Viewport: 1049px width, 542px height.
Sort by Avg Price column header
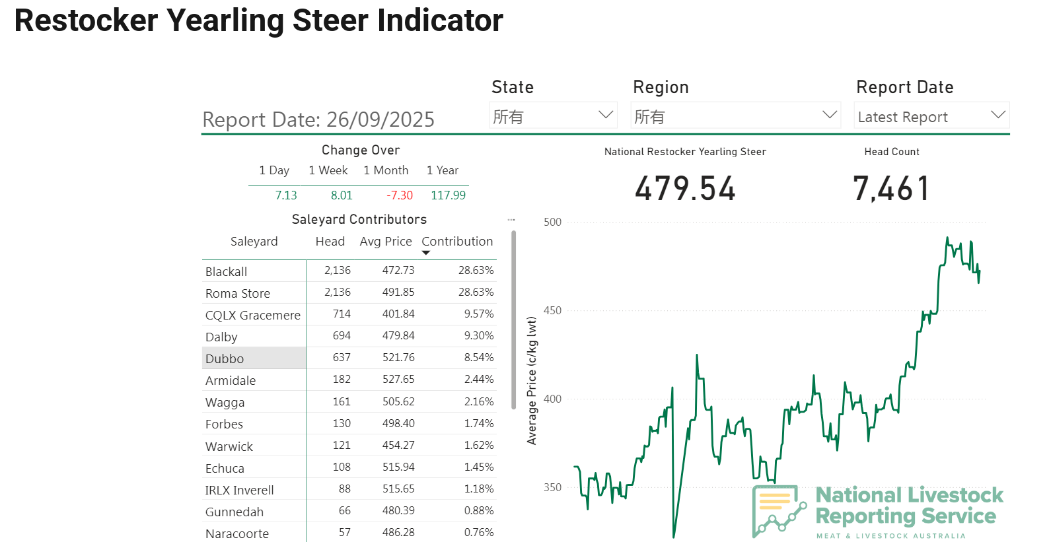click(385, 242)
